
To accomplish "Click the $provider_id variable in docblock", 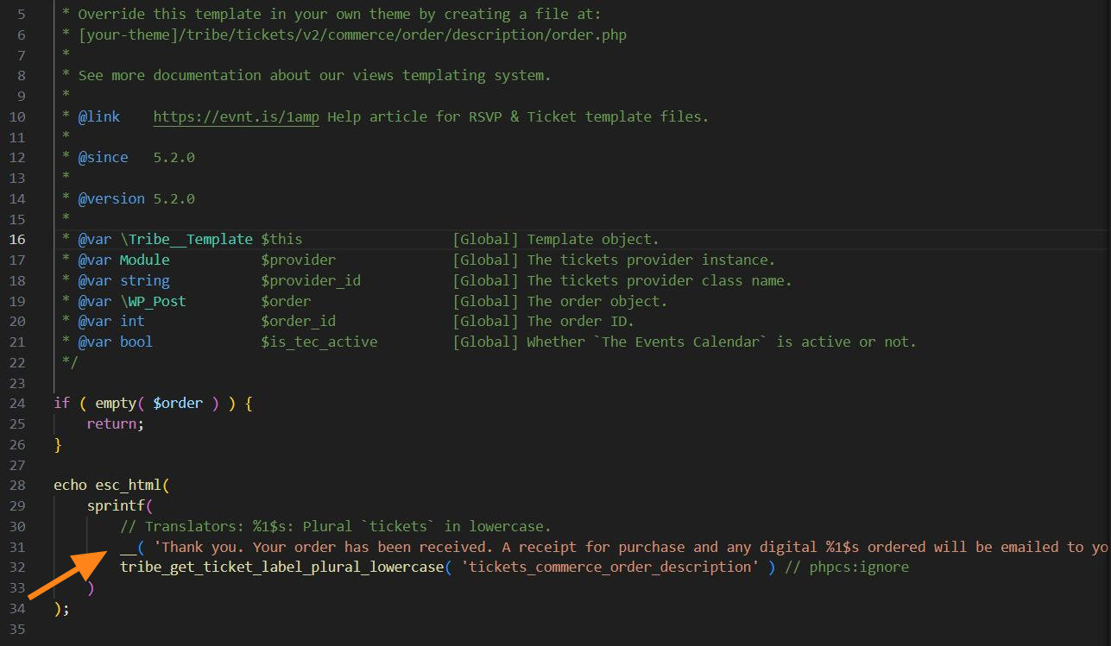I will 311,281.
